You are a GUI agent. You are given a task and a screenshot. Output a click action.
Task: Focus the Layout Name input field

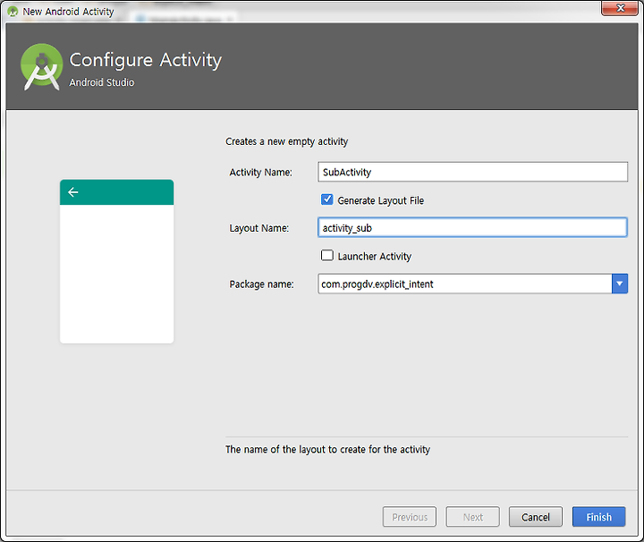tap(472, 227)
